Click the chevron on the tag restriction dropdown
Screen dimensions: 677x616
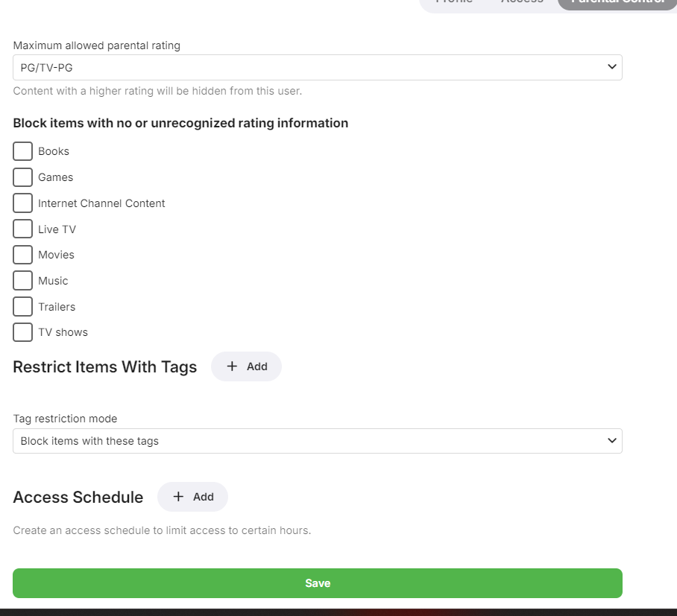[612, 441]
